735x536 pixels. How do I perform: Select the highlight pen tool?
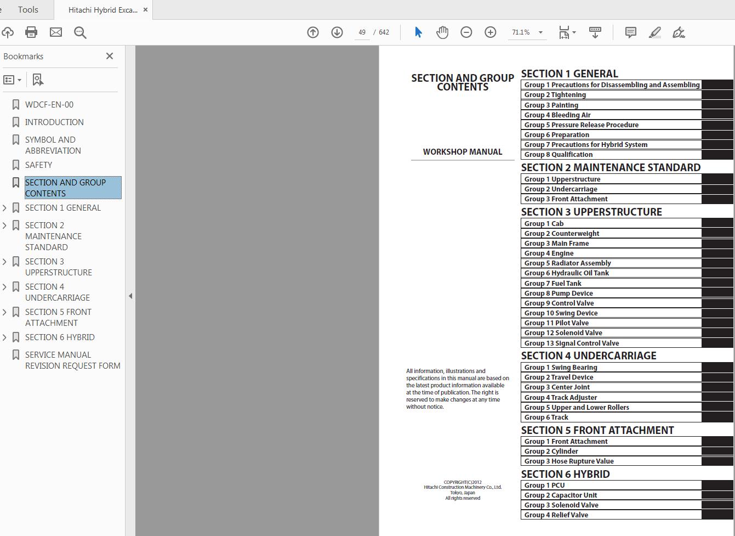tap(655, 32)
